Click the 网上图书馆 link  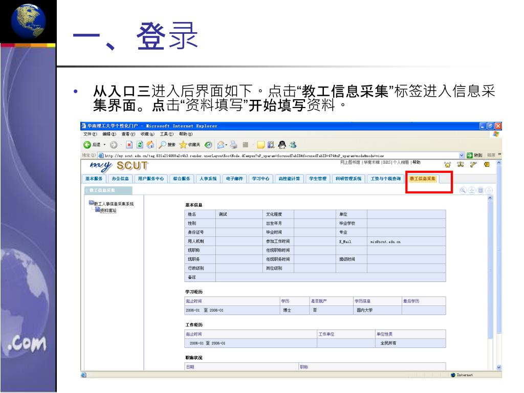coord(351,162)
